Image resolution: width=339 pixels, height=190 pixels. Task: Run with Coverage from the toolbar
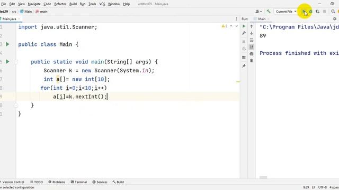[x=317, y=12]
